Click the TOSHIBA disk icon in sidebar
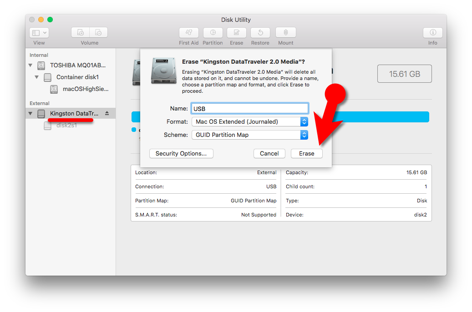Screen dimensions: 472x312 [x=41, y=65]
